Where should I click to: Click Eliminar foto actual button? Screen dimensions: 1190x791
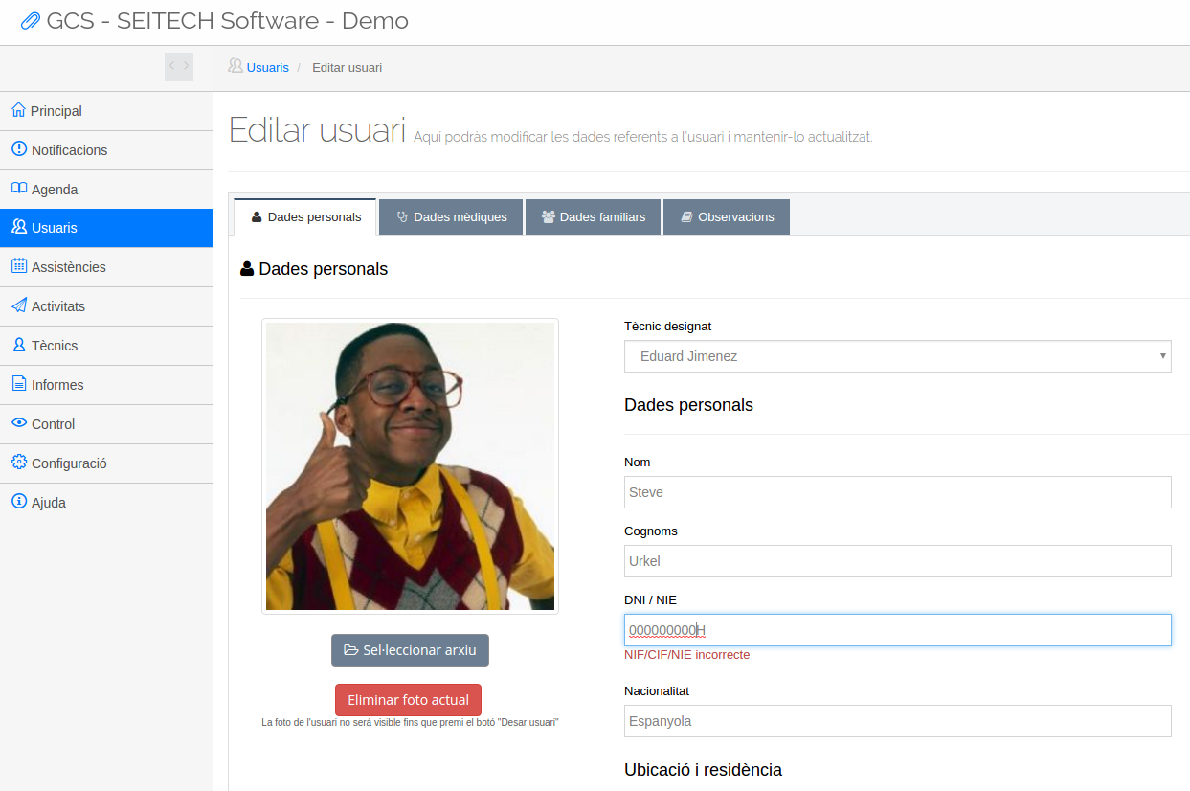(408, 700)
